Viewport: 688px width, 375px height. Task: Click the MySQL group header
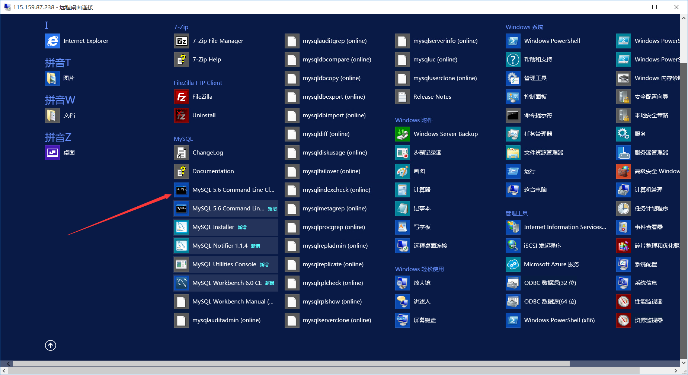tap(183, 139)
